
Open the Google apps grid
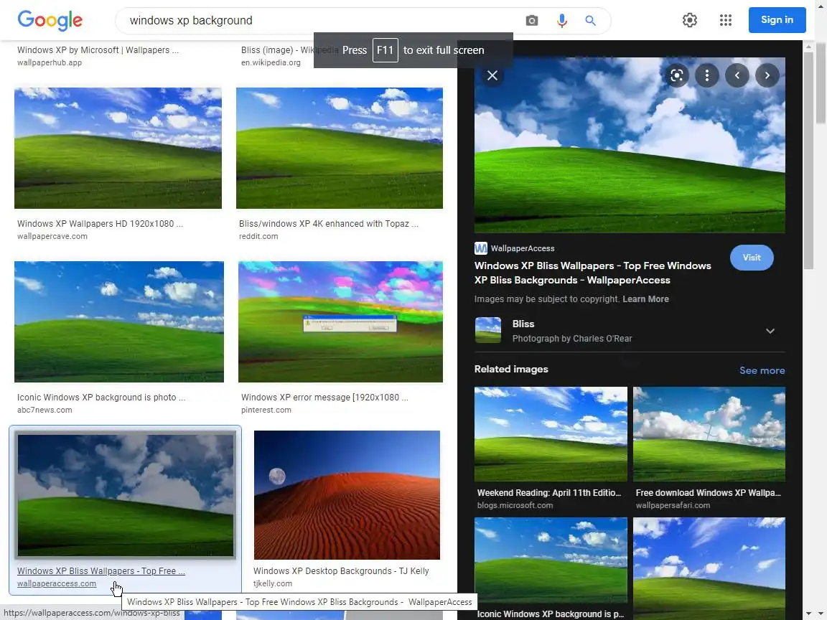[x=725, y=20]
